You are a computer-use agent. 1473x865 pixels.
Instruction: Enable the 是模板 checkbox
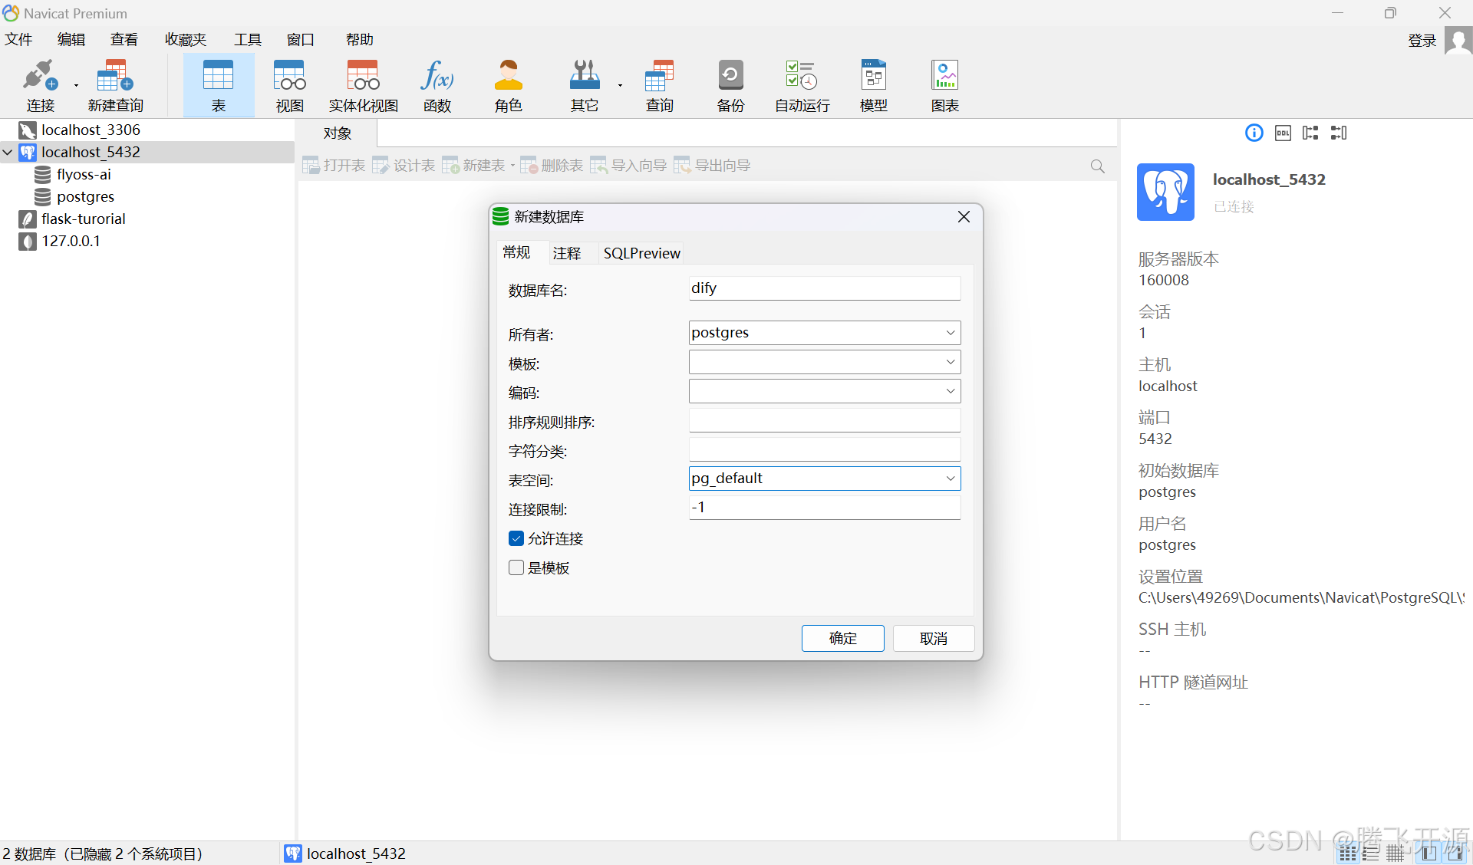[516, 568]
